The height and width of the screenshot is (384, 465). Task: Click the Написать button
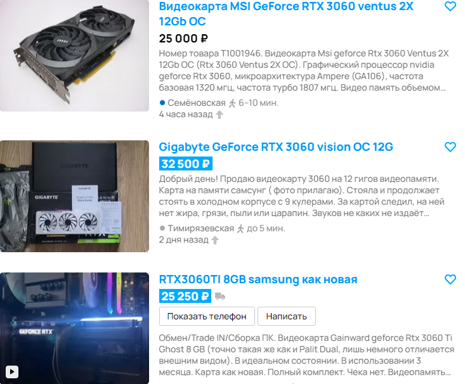(287, 316)
